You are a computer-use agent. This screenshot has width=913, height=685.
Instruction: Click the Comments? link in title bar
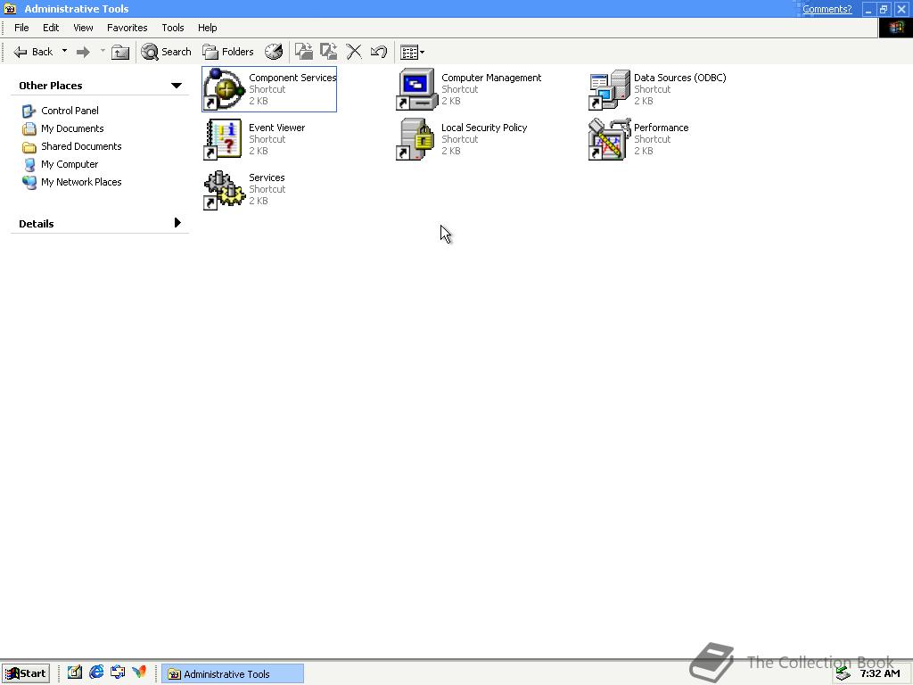[827, 9]
